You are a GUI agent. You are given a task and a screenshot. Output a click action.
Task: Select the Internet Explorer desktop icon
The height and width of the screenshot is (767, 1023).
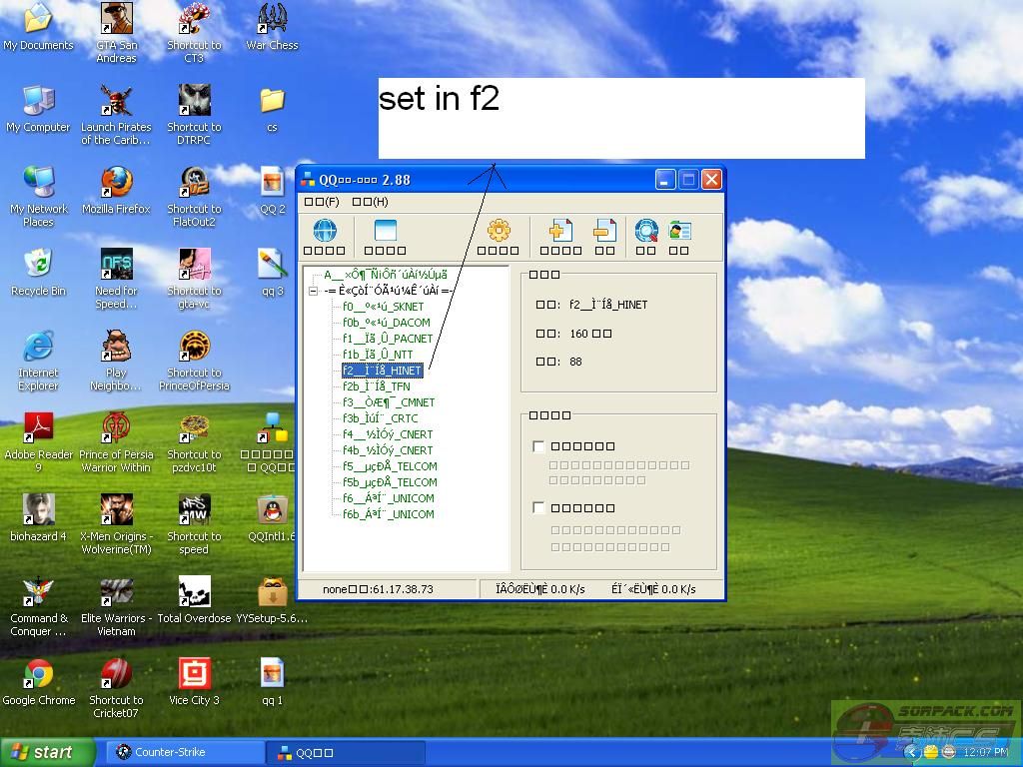click(x=38, y=361)
